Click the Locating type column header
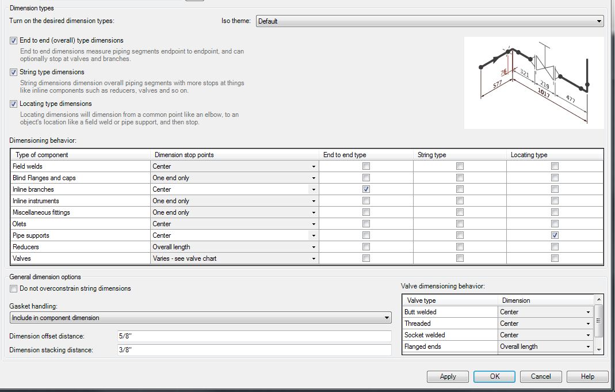The image size is (615, 392). pyautogui.click(x=555, y=155)
